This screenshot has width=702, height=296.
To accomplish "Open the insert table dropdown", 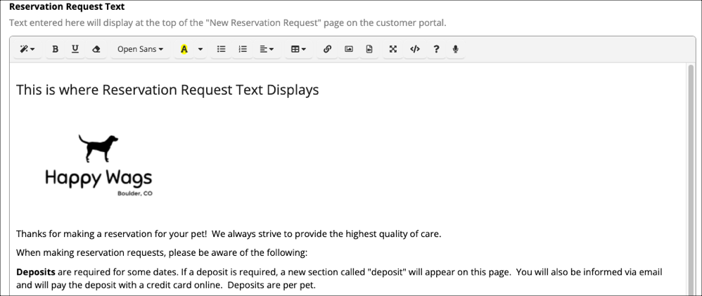I will click(298, 49).
